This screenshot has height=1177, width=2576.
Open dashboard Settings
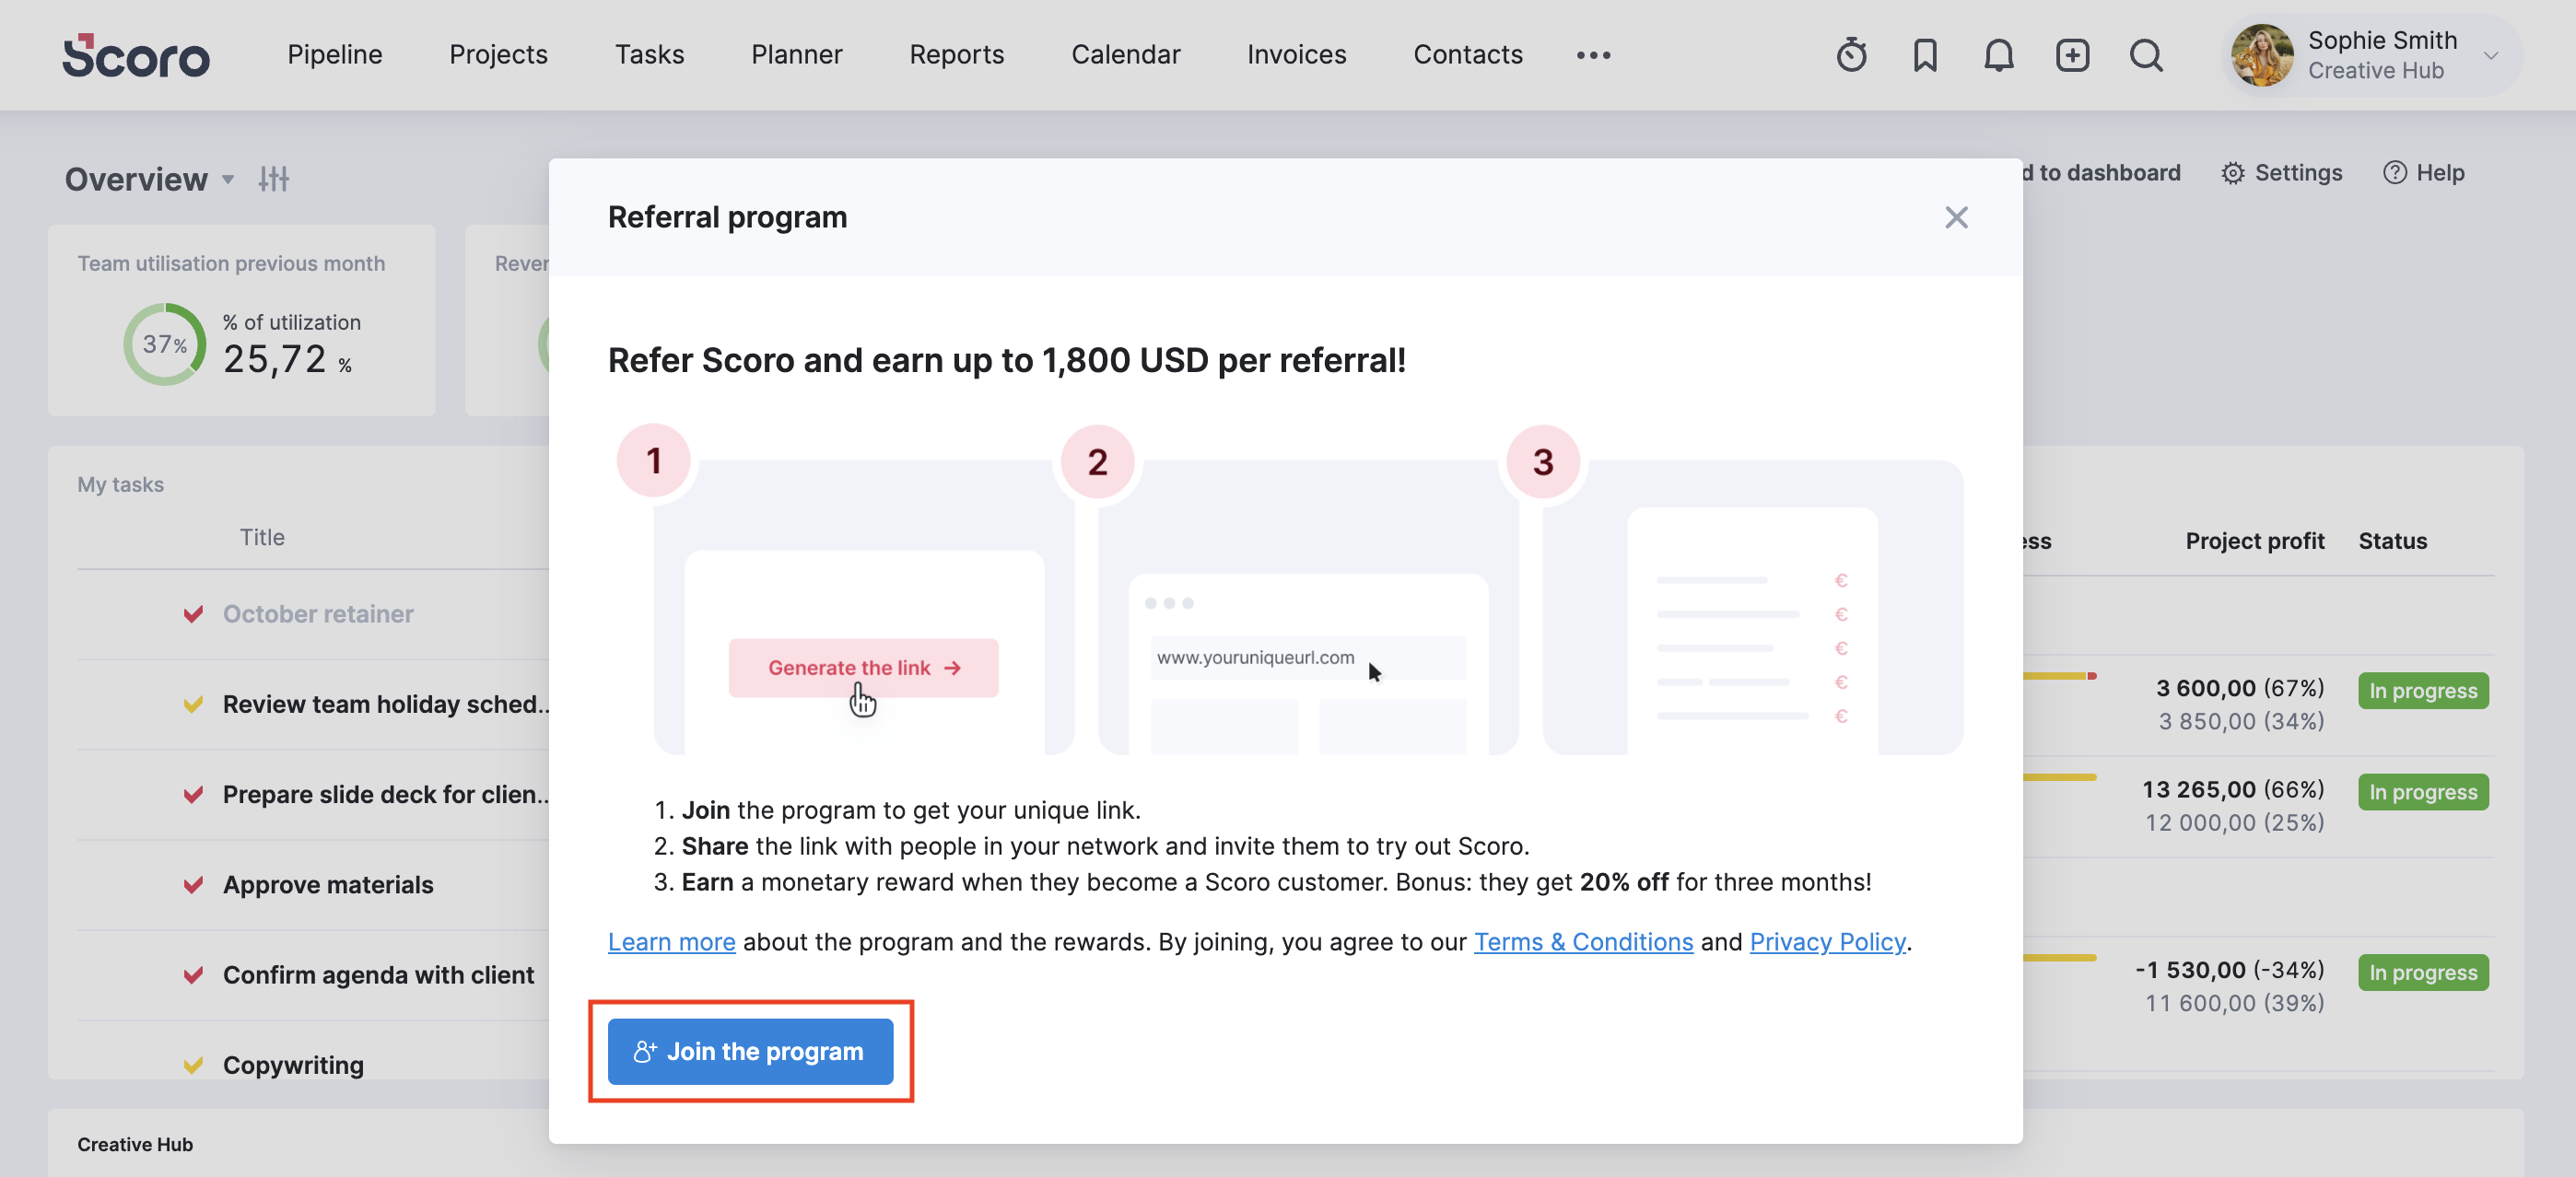click(2282, 173)
